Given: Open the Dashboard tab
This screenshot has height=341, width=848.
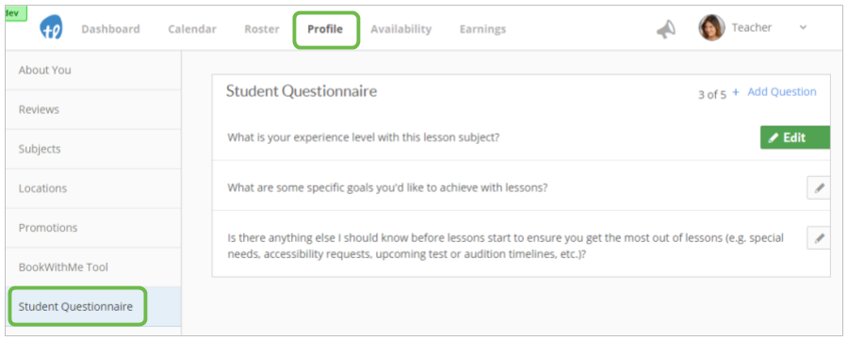Looking at the screenshot, I should [x=110, y=29].
